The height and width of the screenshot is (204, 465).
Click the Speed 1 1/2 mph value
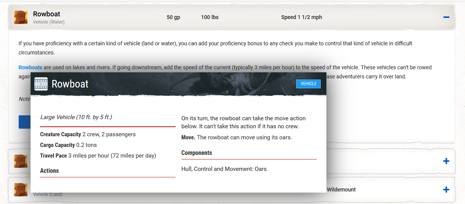[301, 17]
